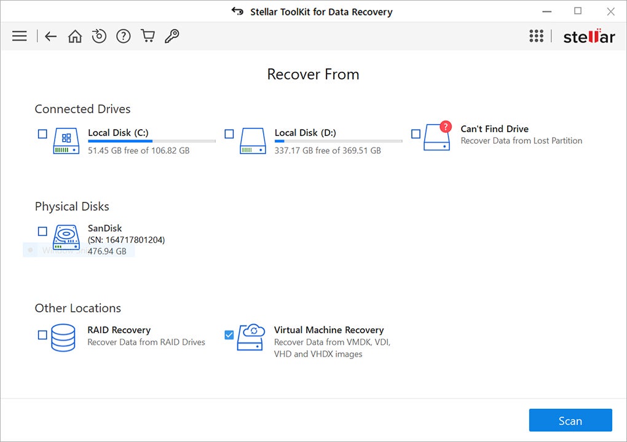Open previous scan history icon

pos(99,36)
